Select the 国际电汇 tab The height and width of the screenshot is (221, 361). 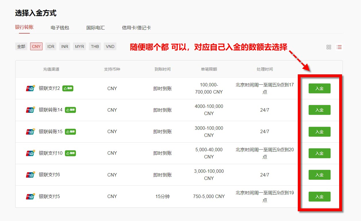click(95, 28)
